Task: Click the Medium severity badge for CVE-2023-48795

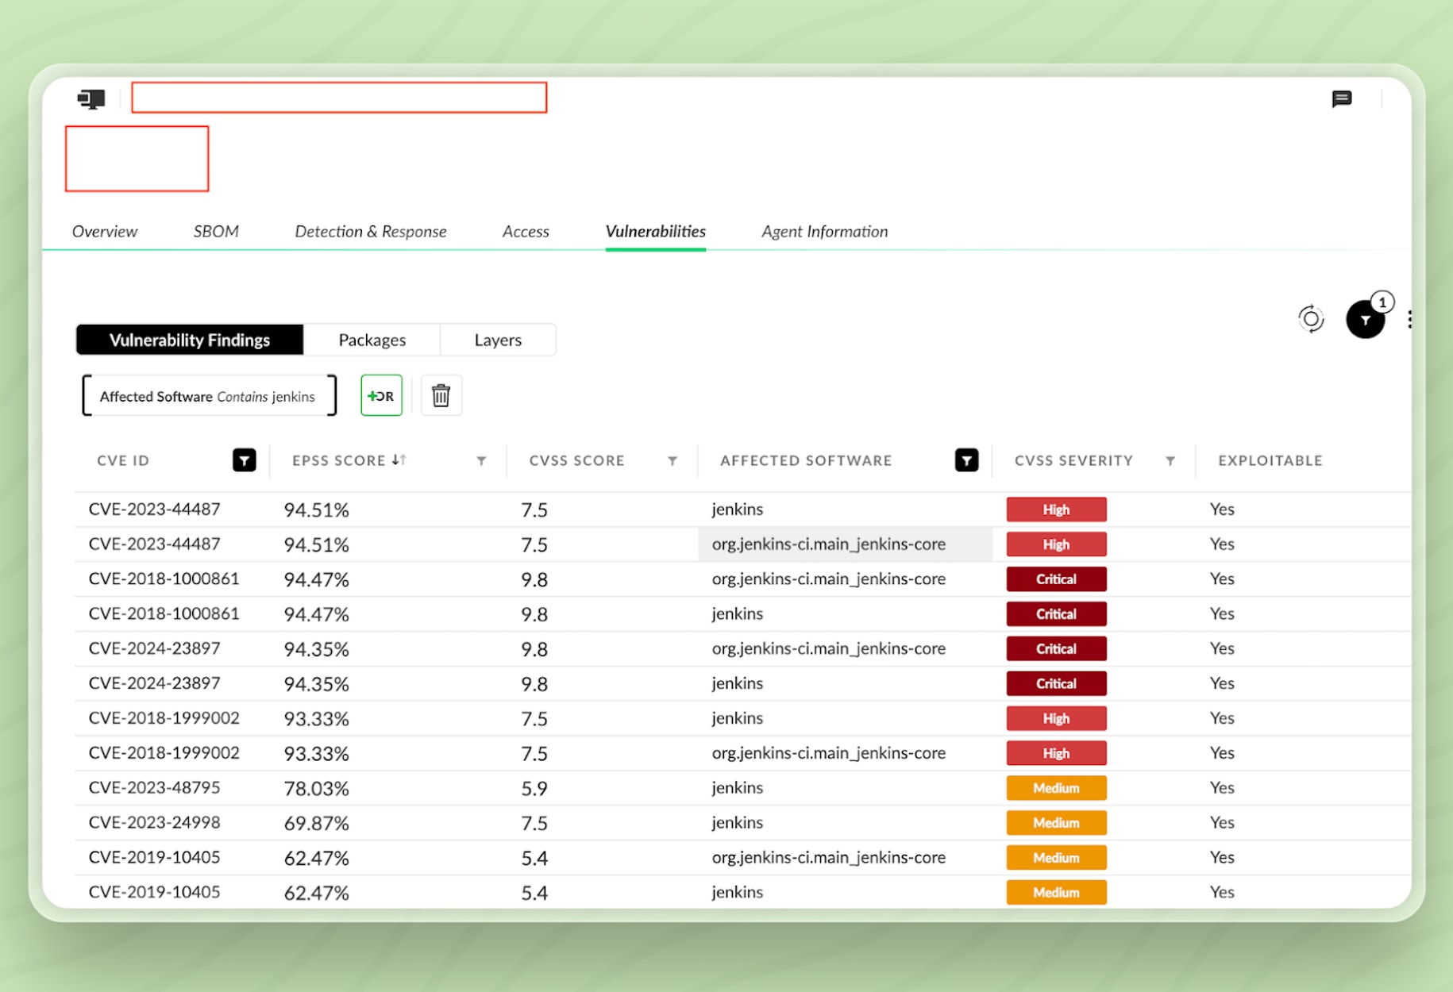Action: click(x=1056, y=788)
